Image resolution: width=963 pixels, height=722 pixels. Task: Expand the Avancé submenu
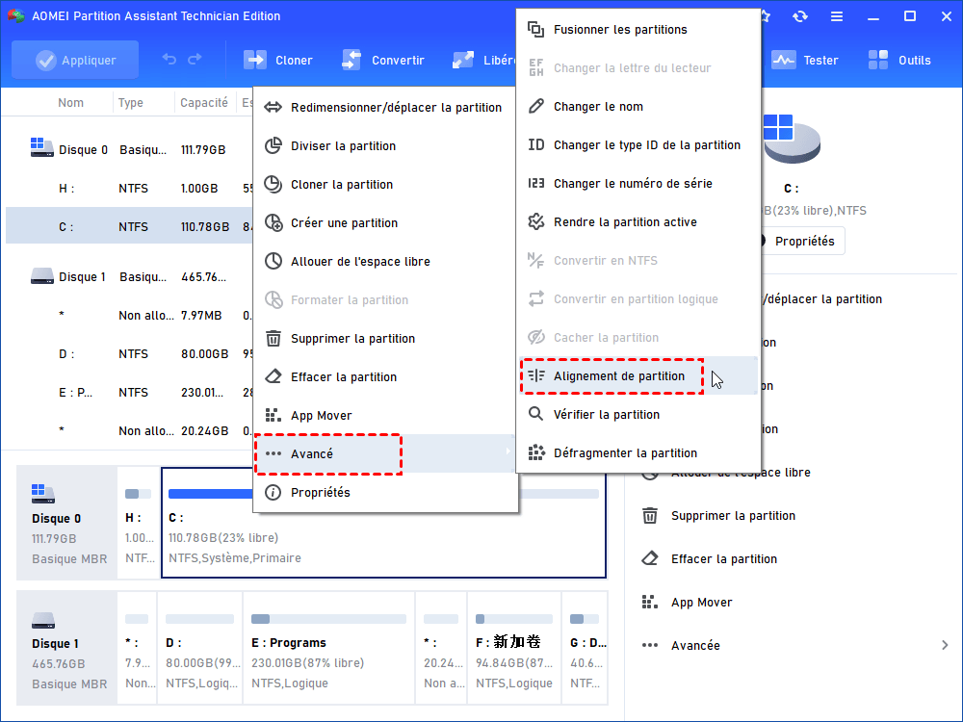click(386, 453)
